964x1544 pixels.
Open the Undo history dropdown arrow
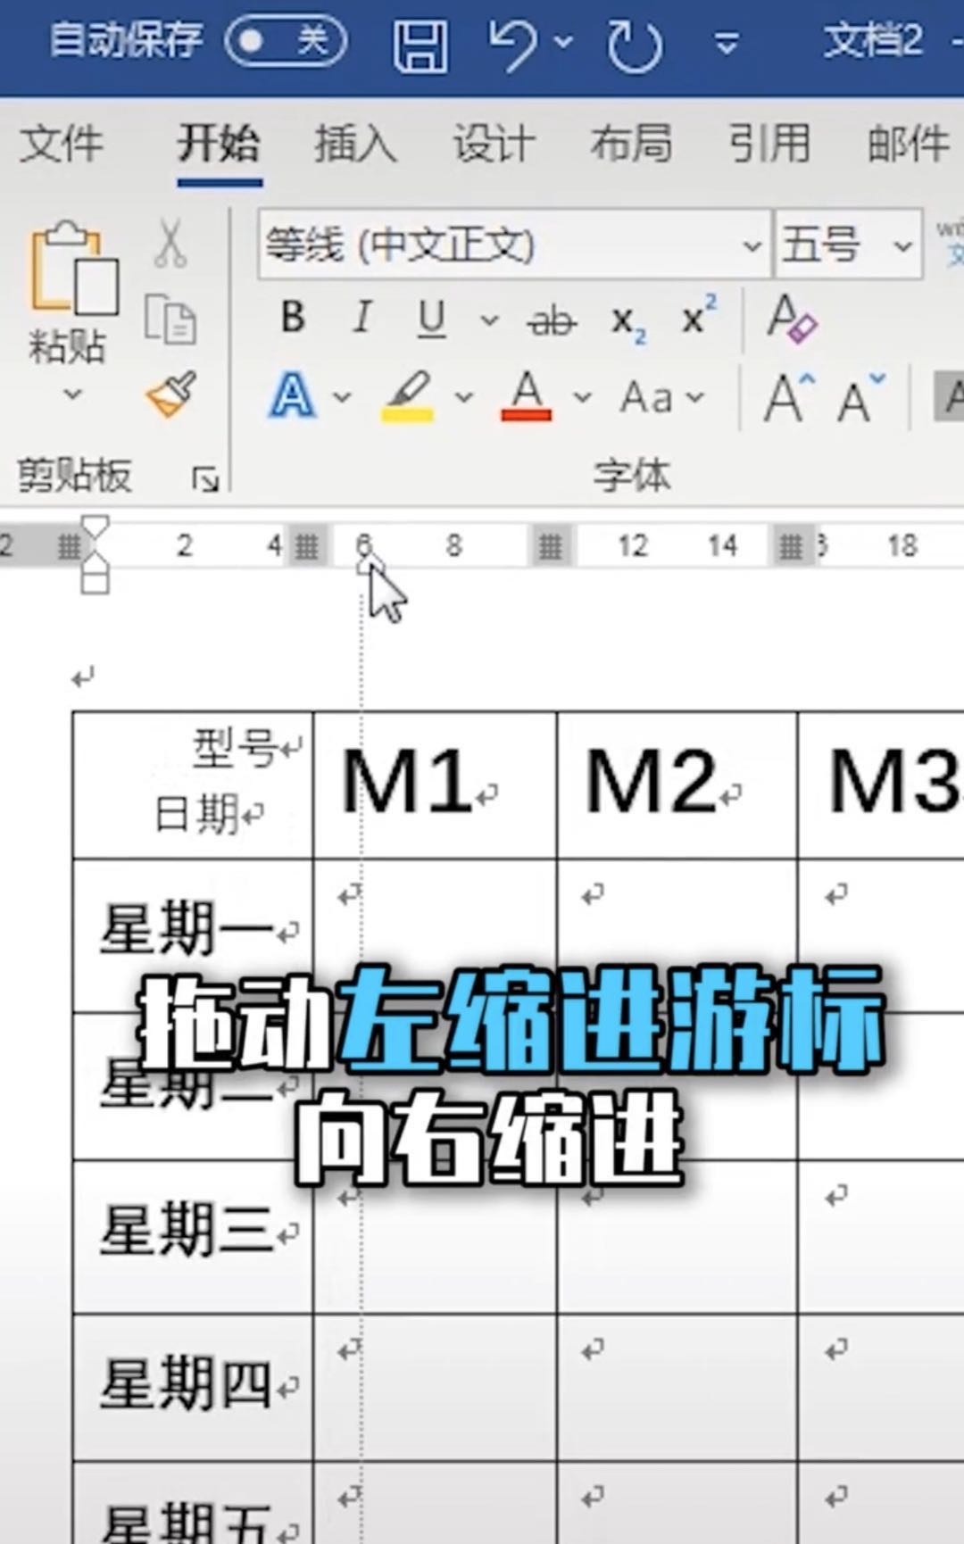click(x=563, y=42)
